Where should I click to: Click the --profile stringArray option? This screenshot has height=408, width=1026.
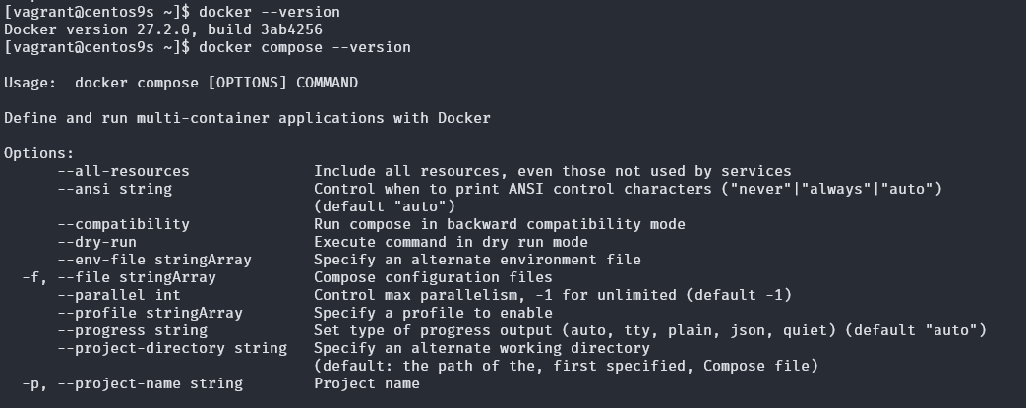pos(150,313)
